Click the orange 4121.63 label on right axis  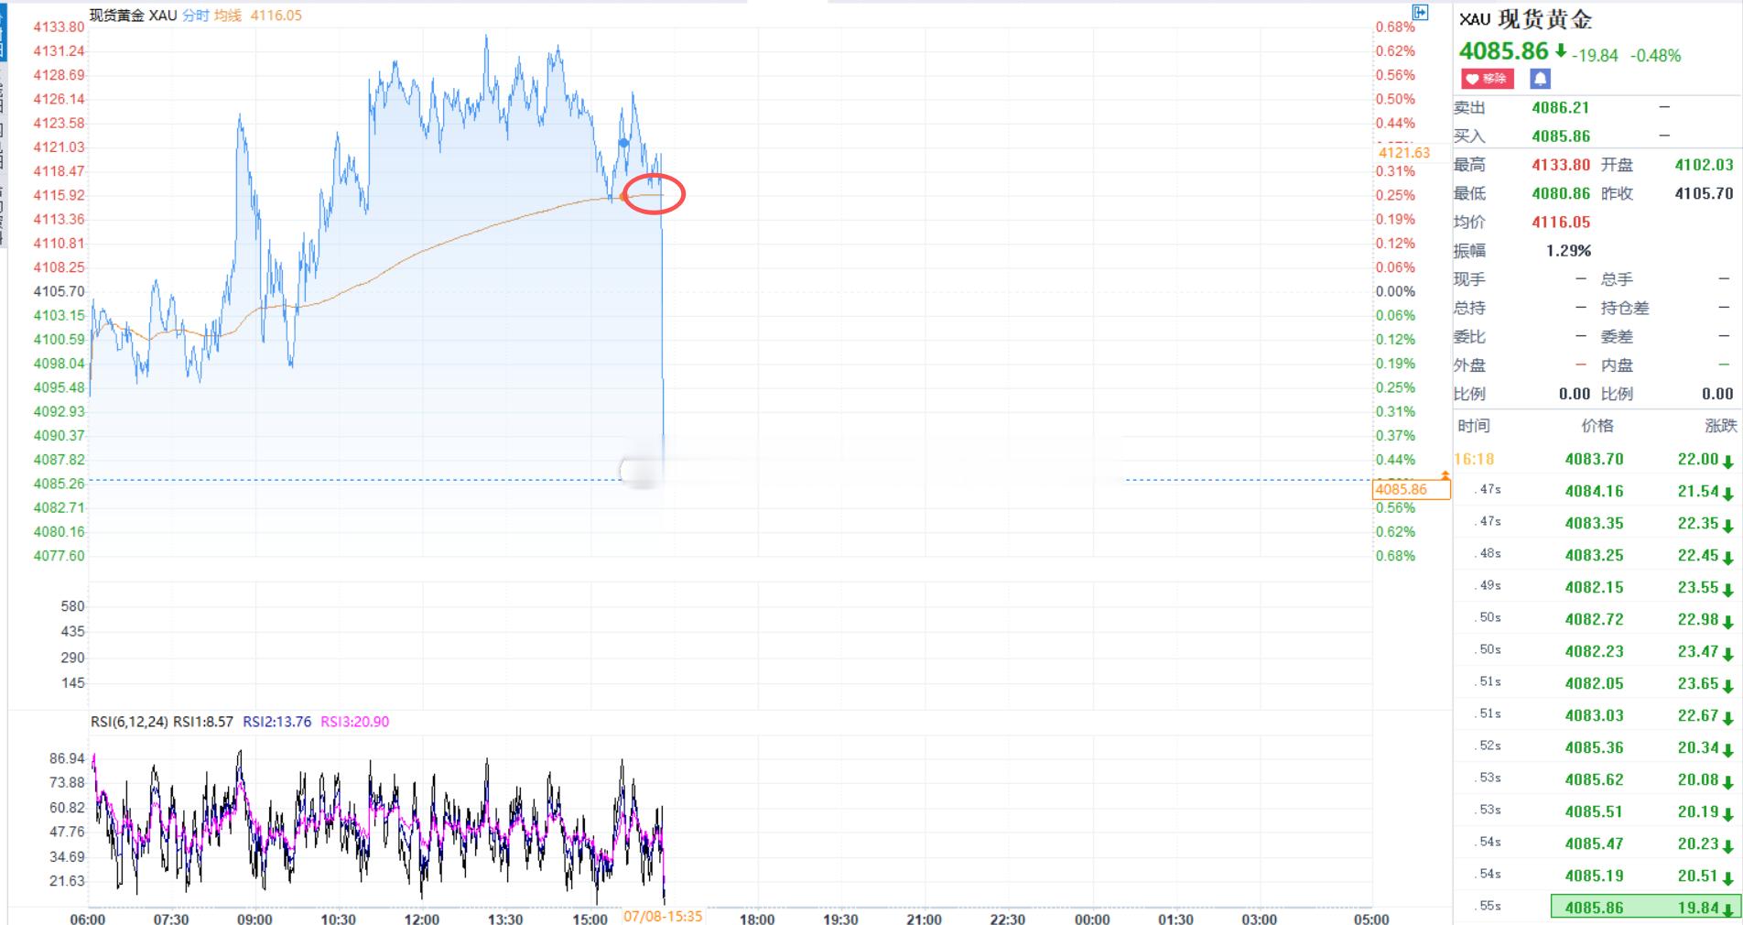pos(1404,153)
